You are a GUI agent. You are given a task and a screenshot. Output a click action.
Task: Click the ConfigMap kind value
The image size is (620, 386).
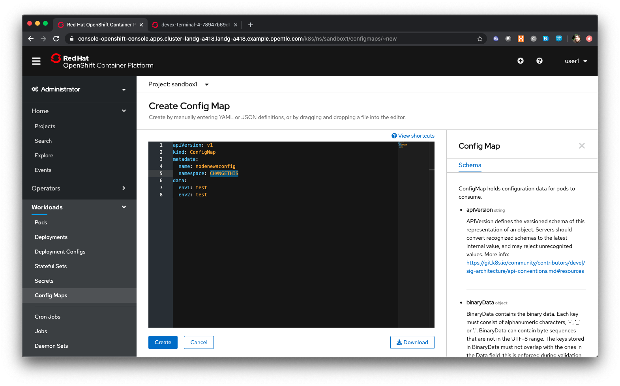[203, 152]
